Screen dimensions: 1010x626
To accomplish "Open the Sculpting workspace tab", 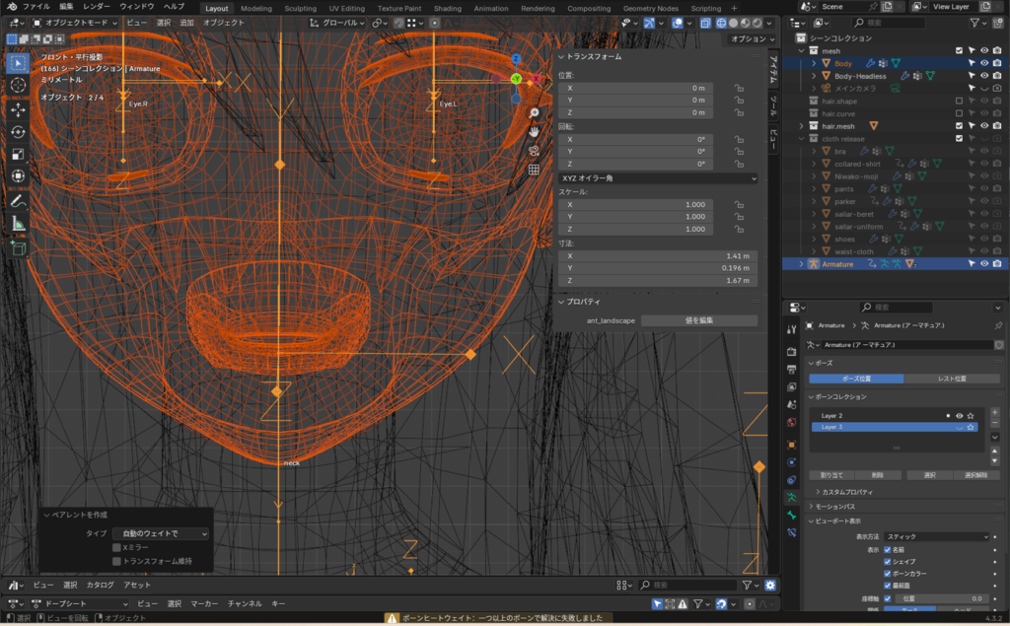I will (x=300, y=8).
